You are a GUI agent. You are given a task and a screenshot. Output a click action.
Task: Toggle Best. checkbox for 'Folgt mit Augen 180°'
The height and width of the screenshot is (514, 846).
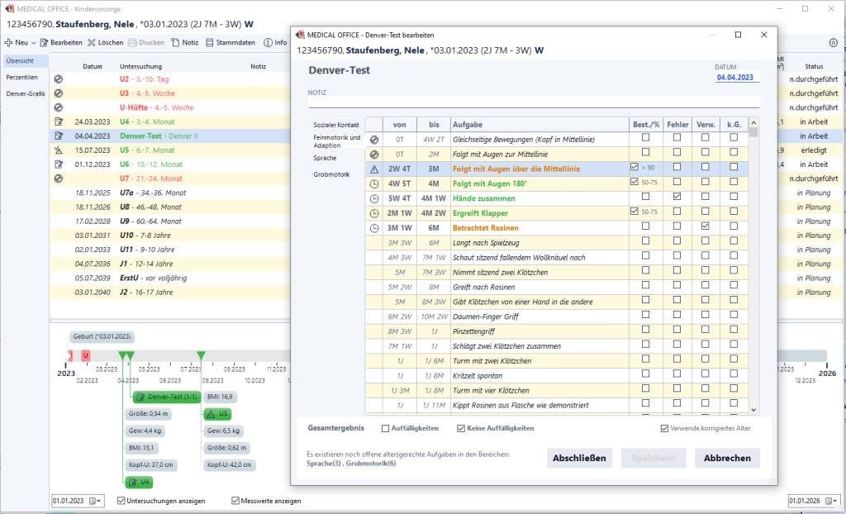pyautogui.click(x=634, y=182)
